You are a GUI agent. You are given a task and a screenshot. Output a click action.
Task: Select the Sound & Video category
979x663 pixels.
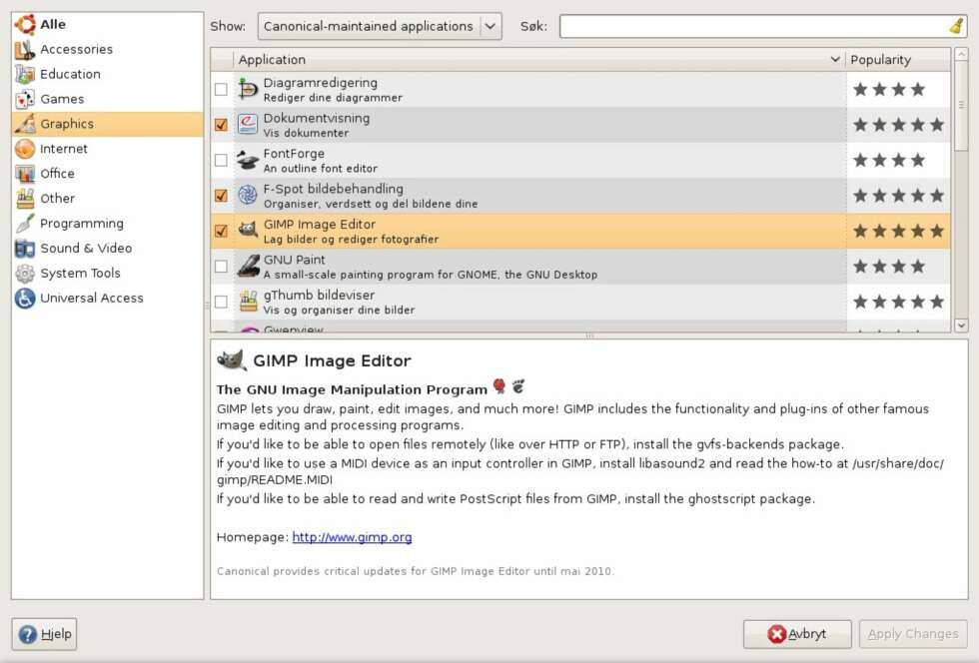pyautogui.click(x=108, y=249)
